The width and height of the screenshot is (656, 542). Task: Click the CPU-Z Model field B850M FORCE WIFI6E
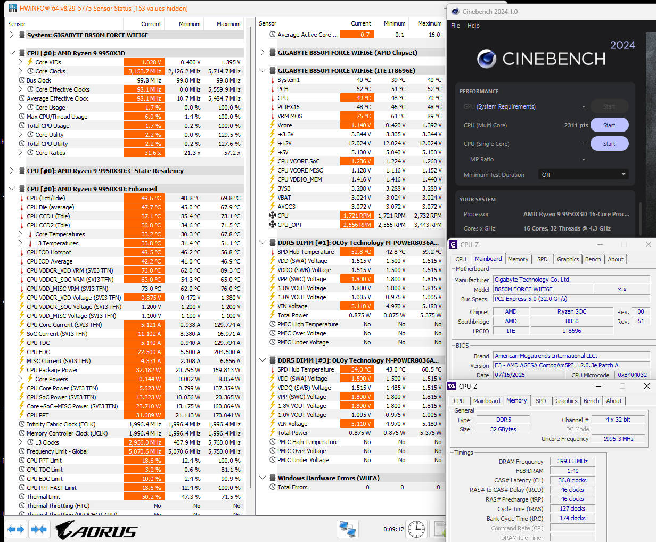pyautogui.click(x=543, y=289)
